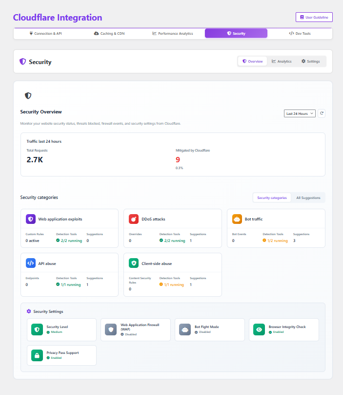
Task: Click the red DDoS attacks bomb icon
Action: [x=134, y=219]
